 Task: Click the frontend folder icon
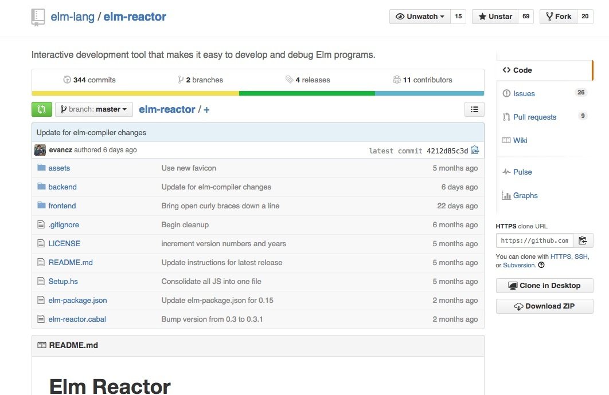tap(41, 205)
